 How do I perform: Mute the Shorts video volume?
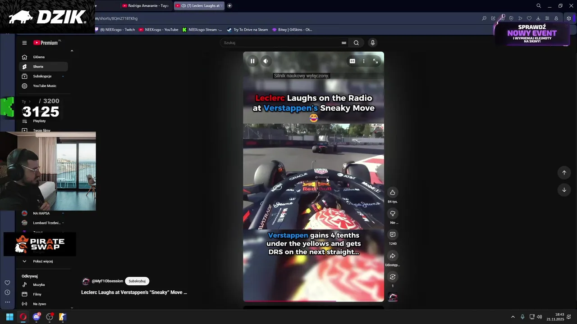(266, 61)
